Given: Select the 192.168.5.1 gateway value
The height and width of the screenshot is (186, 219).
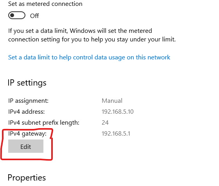Looking at the screenshot, I should (116, 134).
